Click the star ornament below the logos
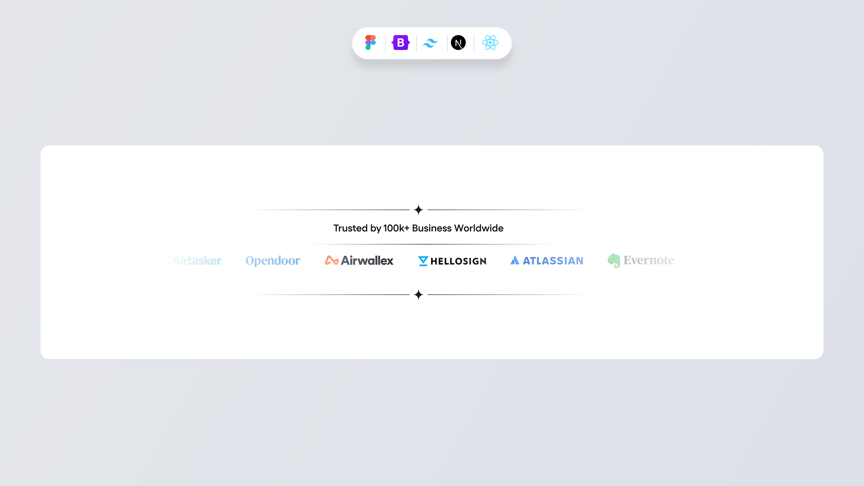Image resolution: width=864 pixels, height=486 pixels. (418, 295)
